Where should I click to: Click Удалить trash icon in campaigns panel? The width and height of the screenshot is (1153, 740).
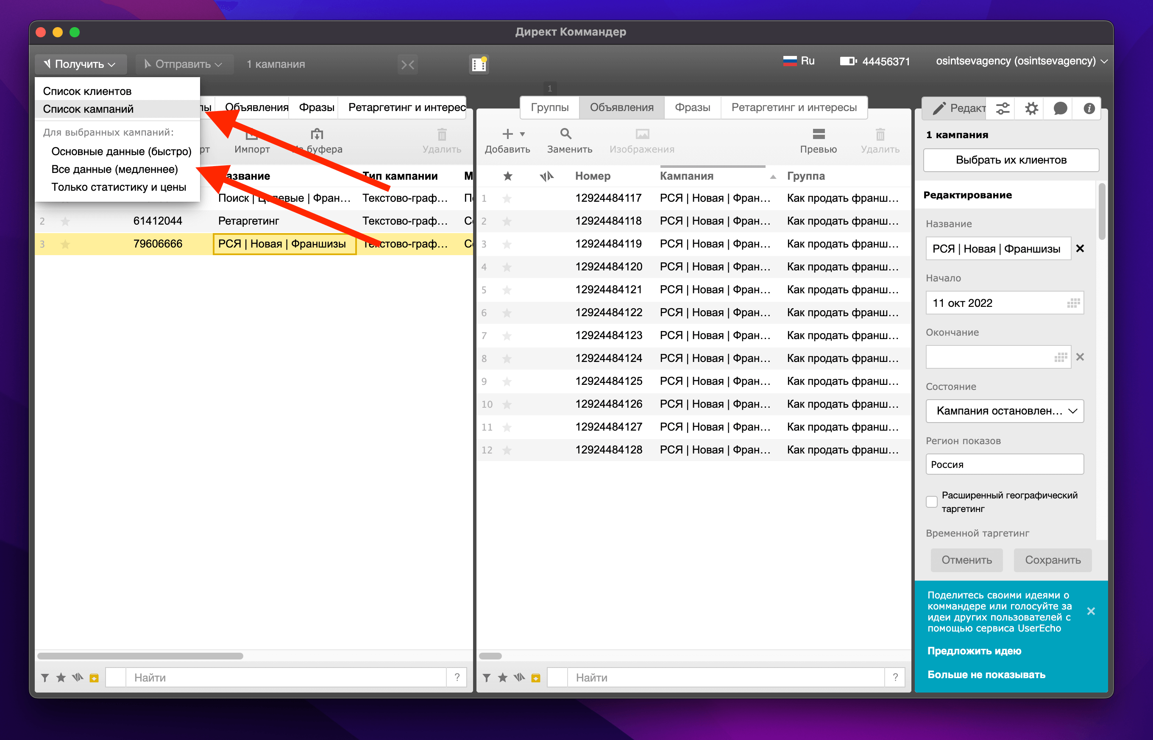point(442,134)
